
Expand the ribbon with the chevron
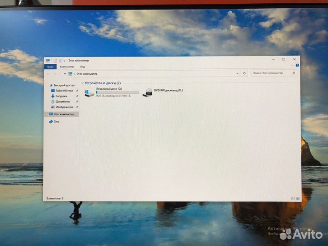click(x=292, y=66)
